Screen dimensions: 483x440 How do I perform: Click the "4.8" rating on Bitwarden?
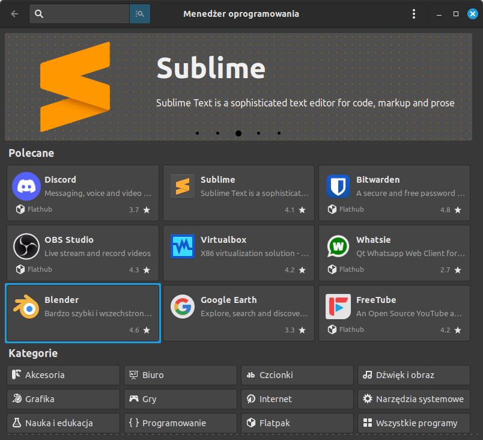tap(445, 210)
